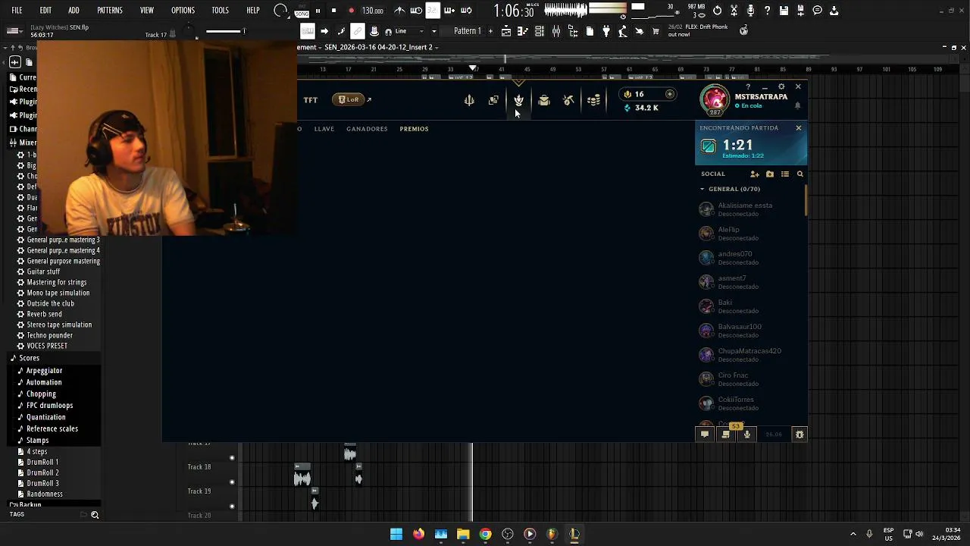Click the SONG mode toggle
The height and width of the screenshot is (546, 970).
tap(302, 12)
